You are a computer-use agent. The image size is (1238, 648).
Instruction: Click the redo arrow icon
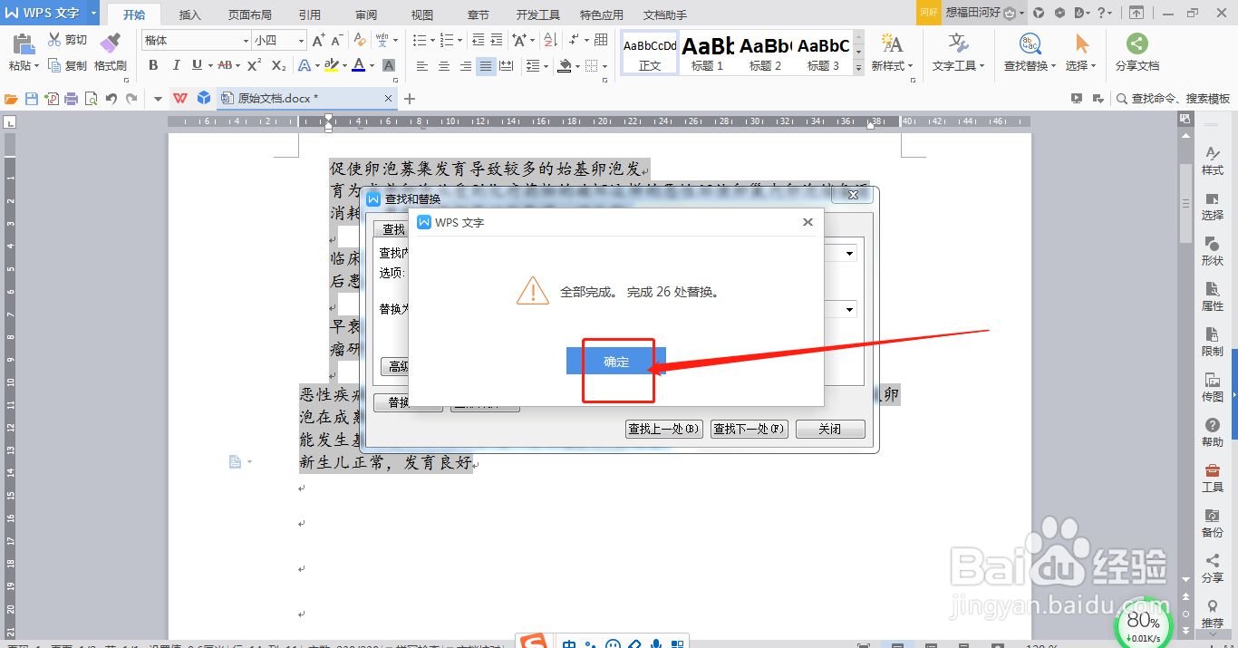(131, 99)
